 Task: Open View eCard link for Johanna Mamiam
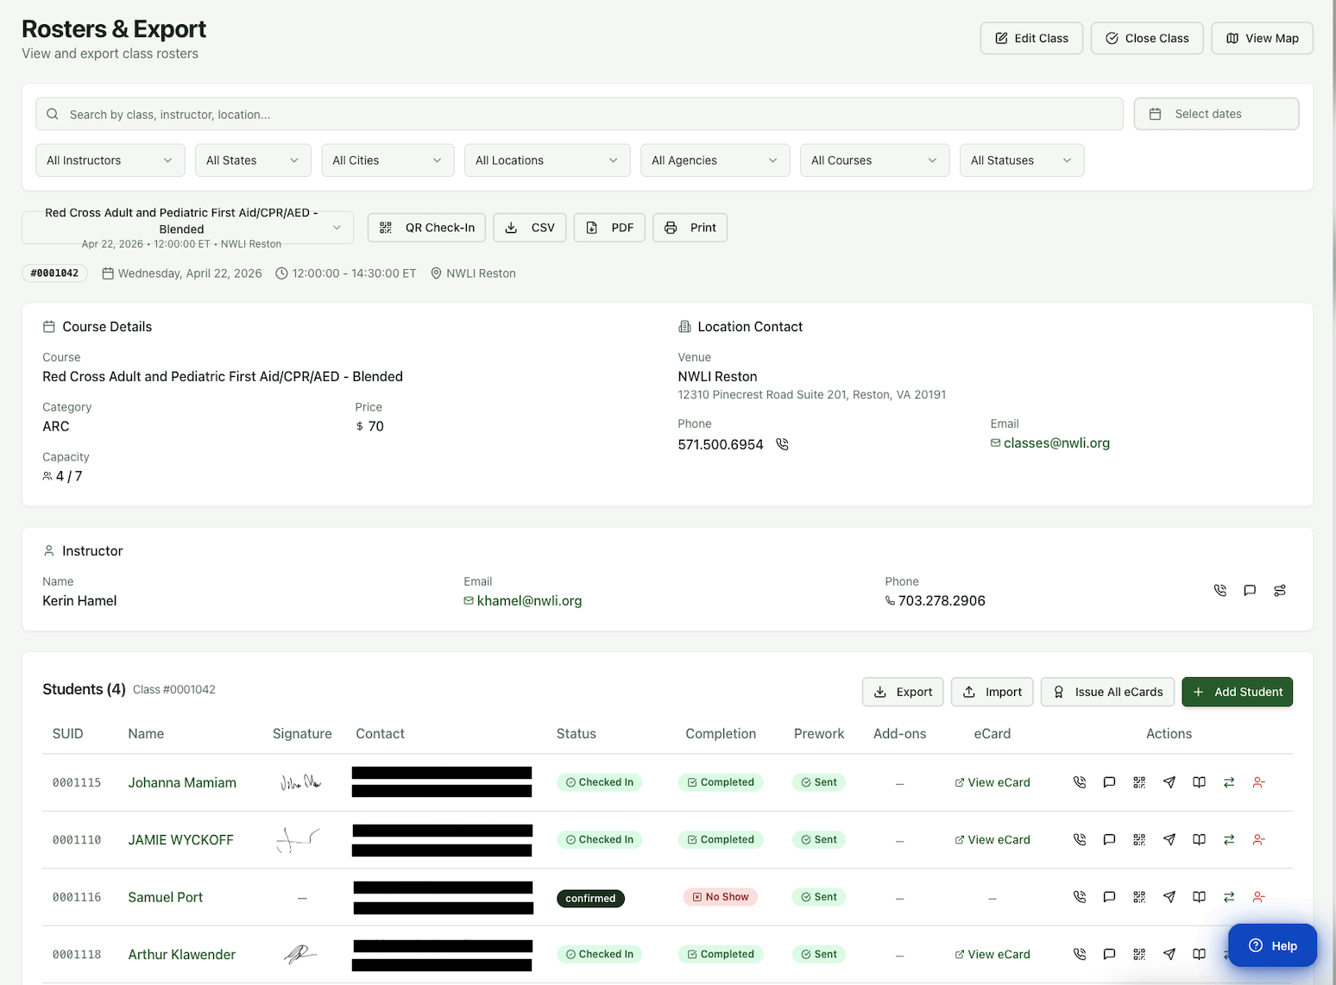click(x=993, y=782)
